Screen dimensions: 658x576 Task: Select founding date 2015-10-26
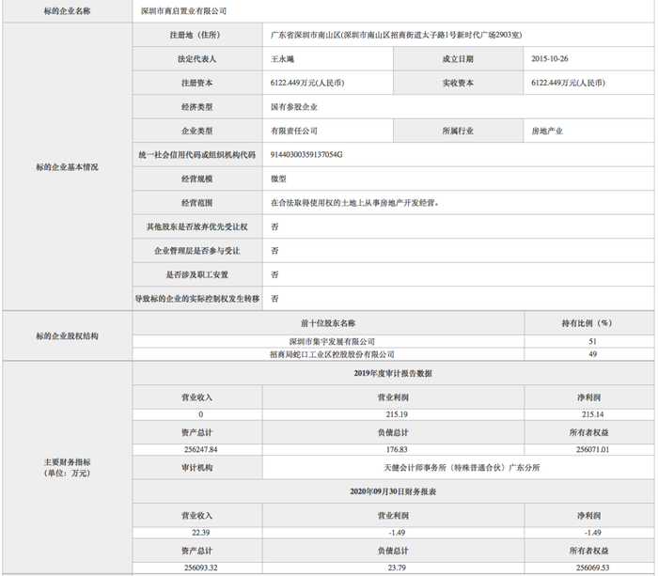pos(550,59)
